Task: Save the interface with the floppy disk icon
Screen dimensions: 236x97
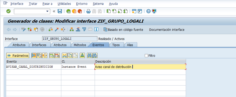Action: coord(60,11)
